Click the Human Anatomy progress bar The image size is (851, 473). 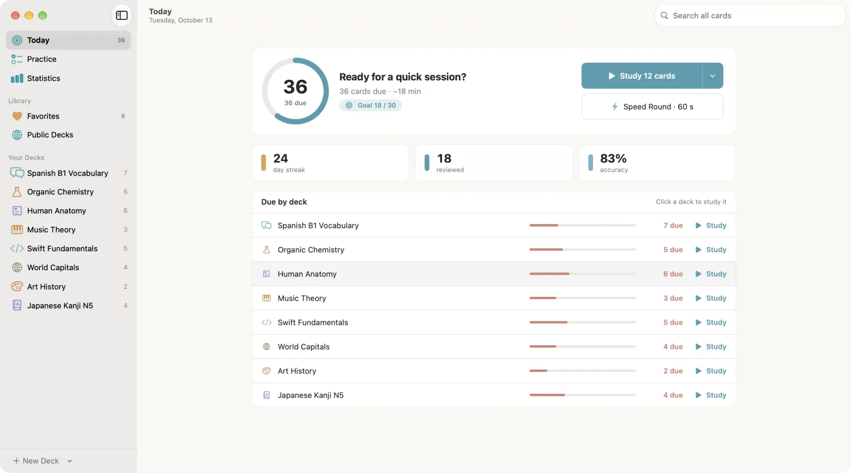tap(582, 274)
